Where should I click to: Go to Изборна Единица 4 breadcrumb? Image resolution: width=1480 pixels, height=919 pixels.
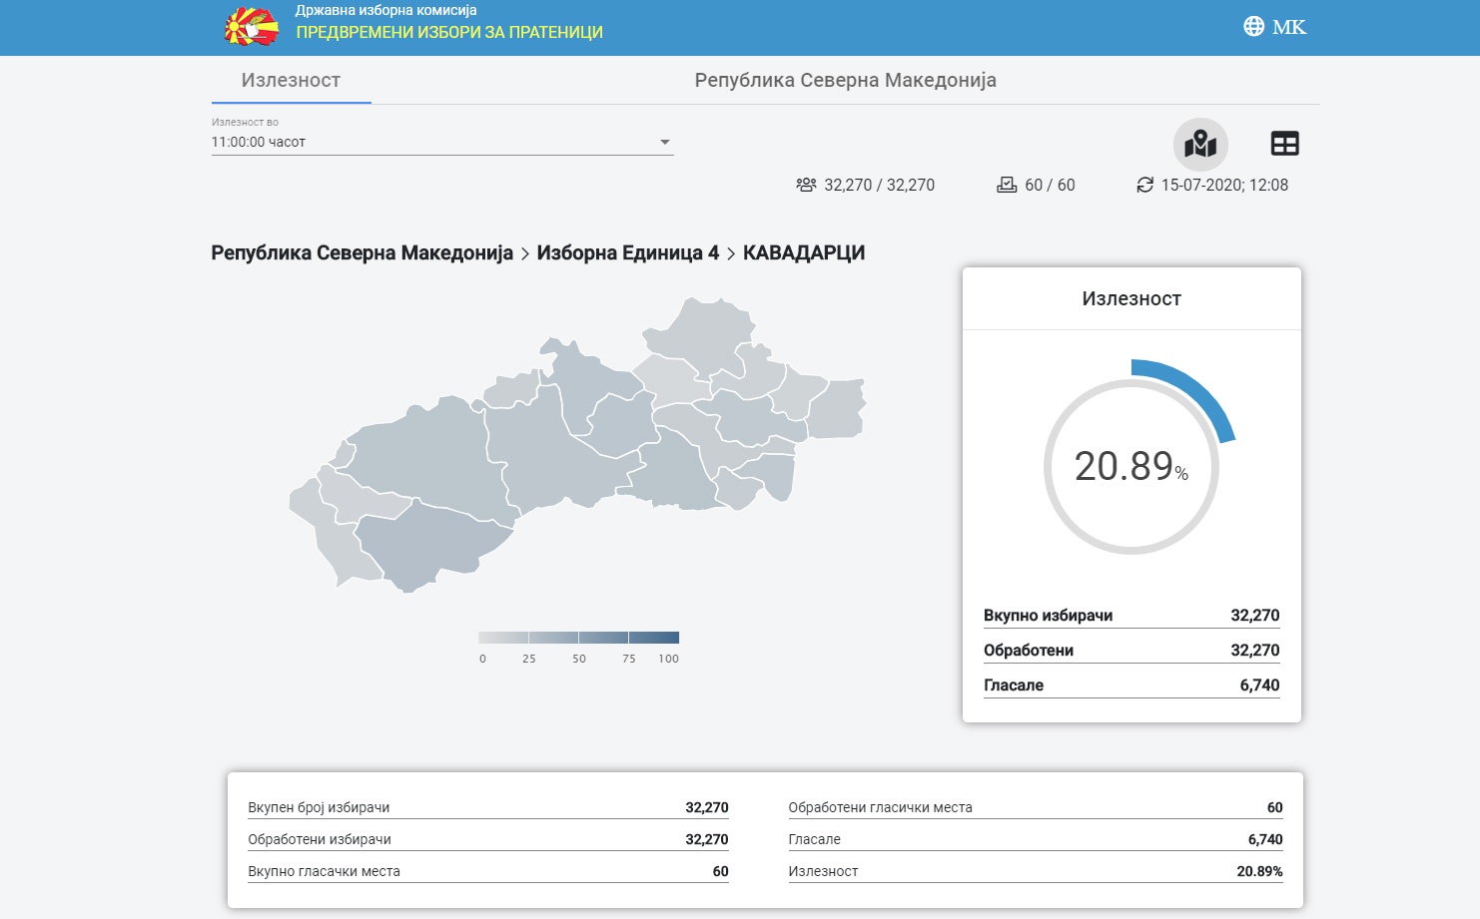point(628,253)
